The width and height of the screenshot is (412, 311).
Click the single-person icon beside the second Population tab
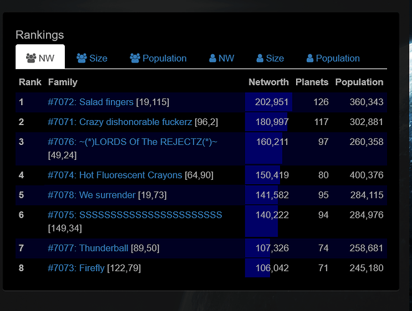[x=310, y=58]
